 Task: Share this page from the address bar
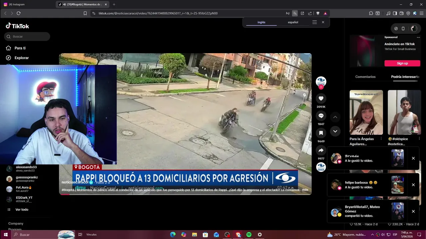click(x=310, y=13)
